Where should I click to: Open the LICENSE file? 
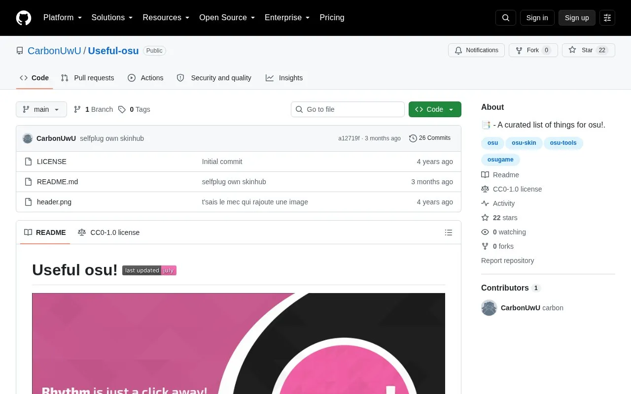[52, 162]
